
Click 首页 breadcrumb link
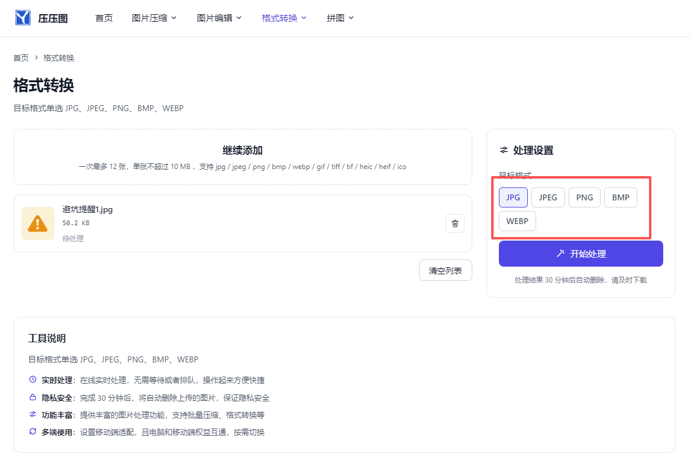[x=21, y=58]
